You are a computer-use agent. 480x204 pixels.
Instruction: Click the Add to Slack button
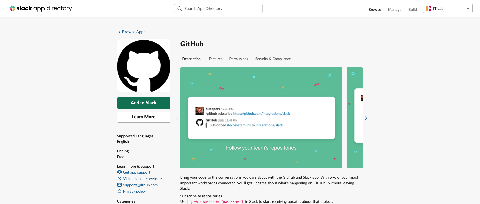coord(144,103)
